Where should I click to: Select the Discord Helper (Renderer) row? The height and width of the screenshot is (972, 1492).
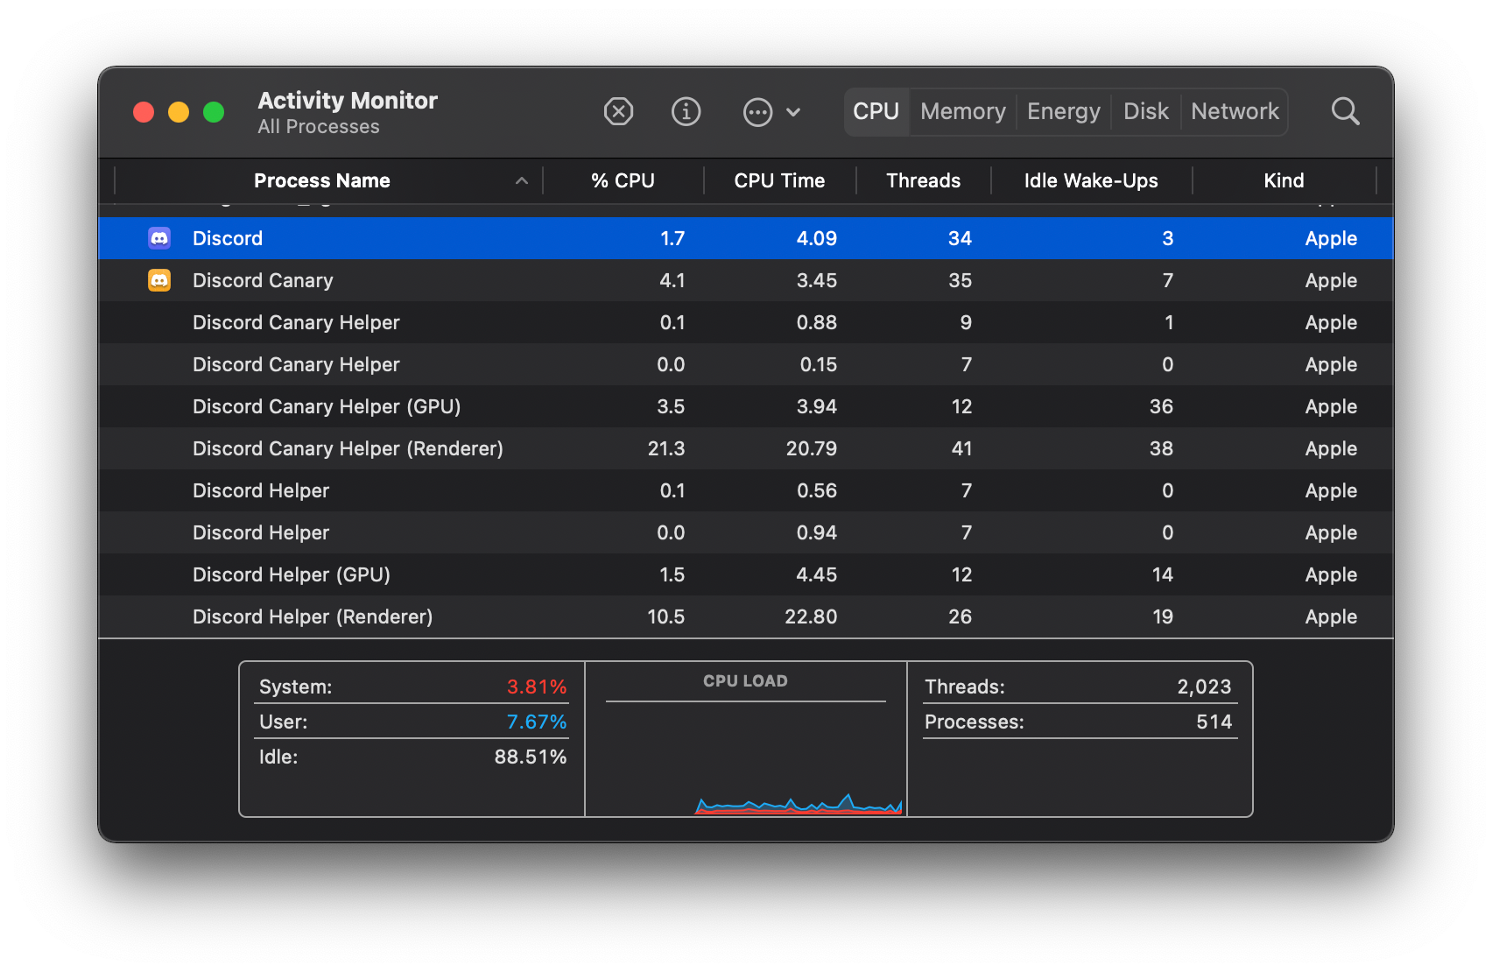[x=746, y=616]
